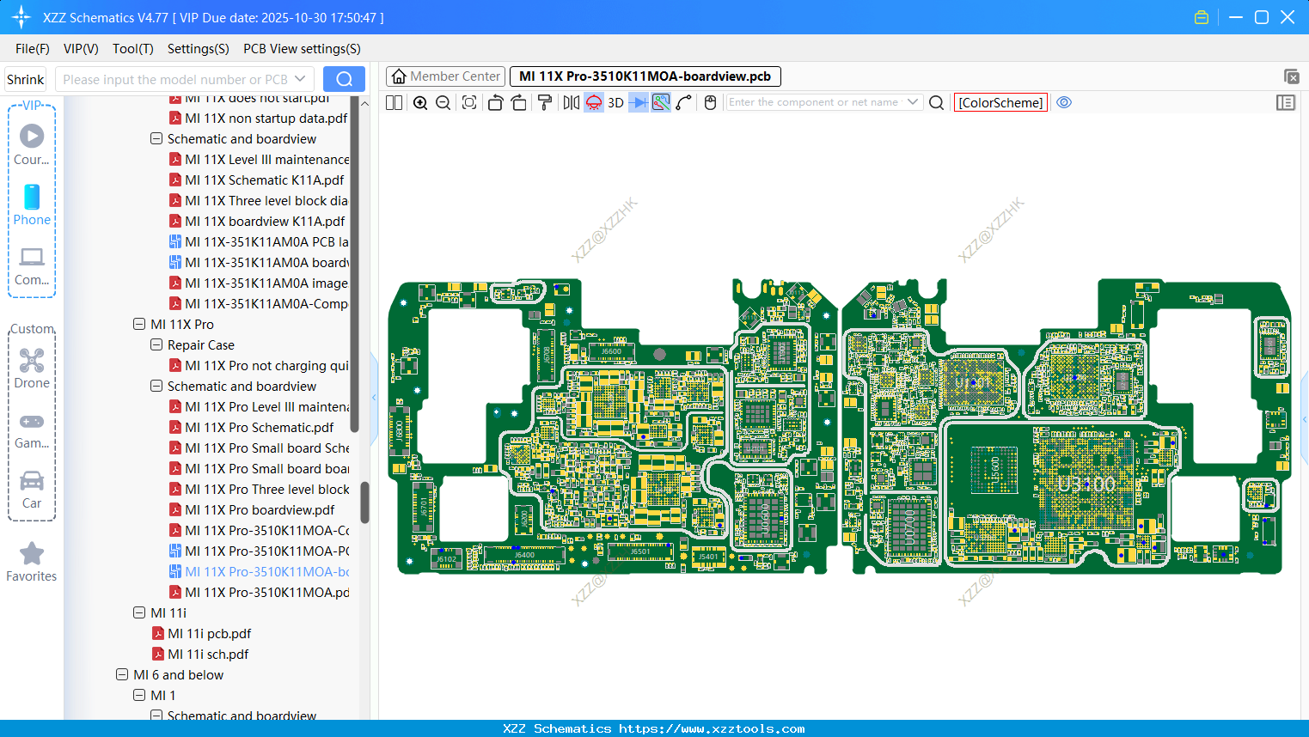1309x737 pixels.
Task: Open the PCB View settings menu
Action: (302, 49)
